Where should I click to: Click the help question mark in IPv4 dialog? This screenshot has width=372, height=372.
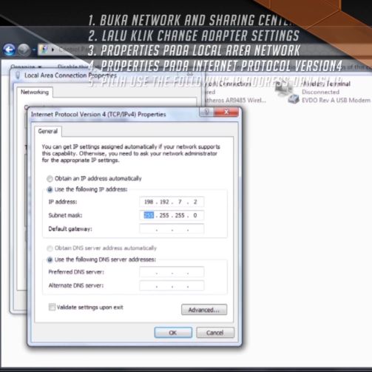pos(206,112)
